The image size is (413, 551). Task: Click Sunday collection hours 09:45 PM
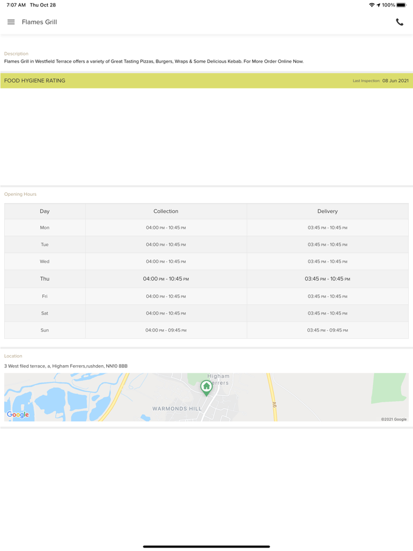pos(166,330)
